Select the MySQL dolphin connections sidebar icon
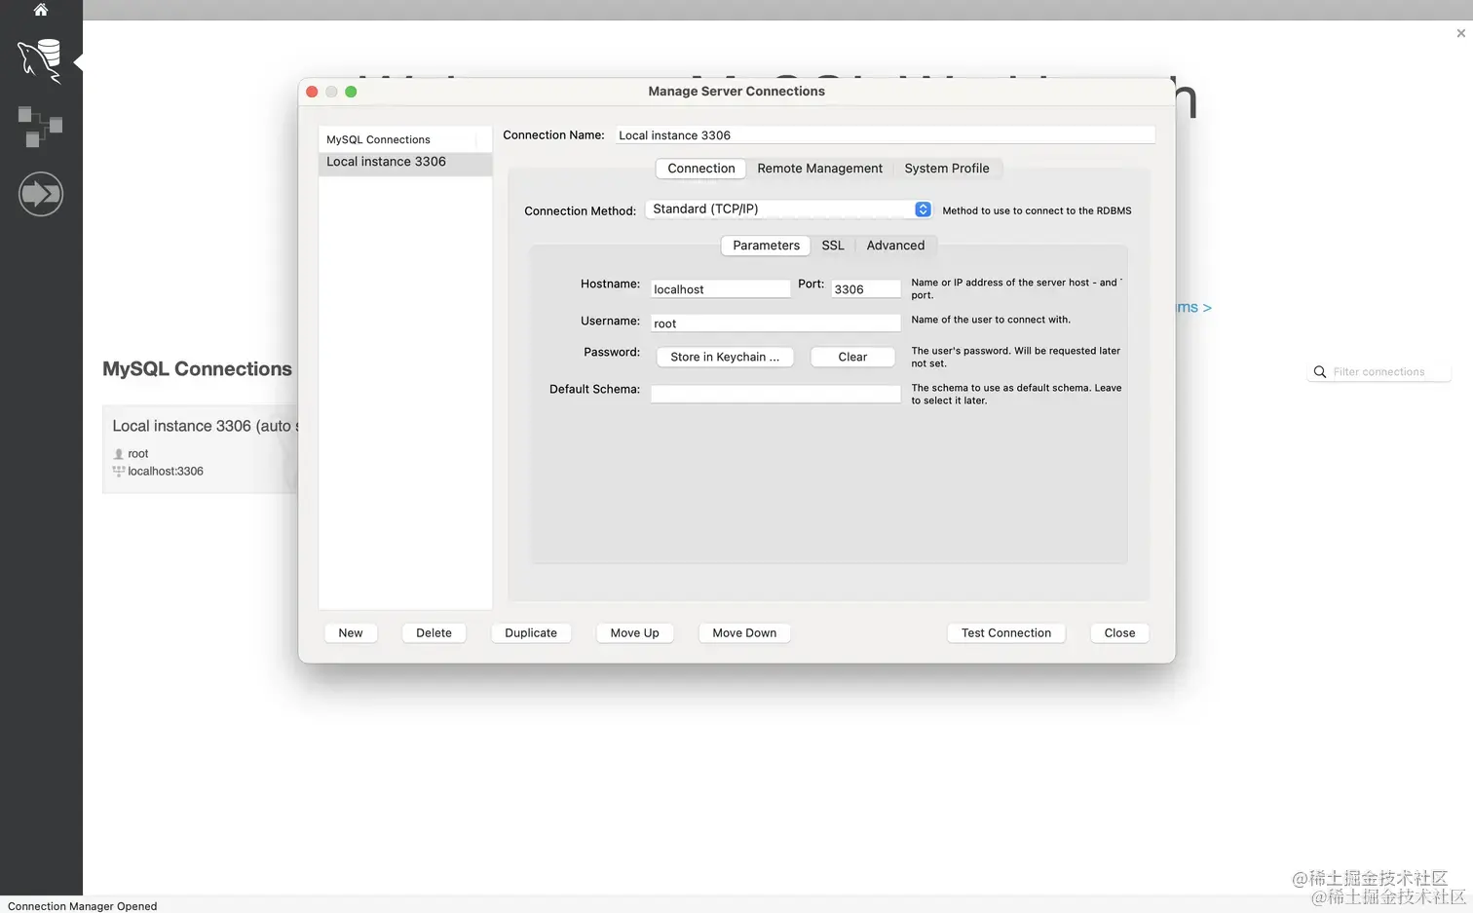 (x=40, y=60)
